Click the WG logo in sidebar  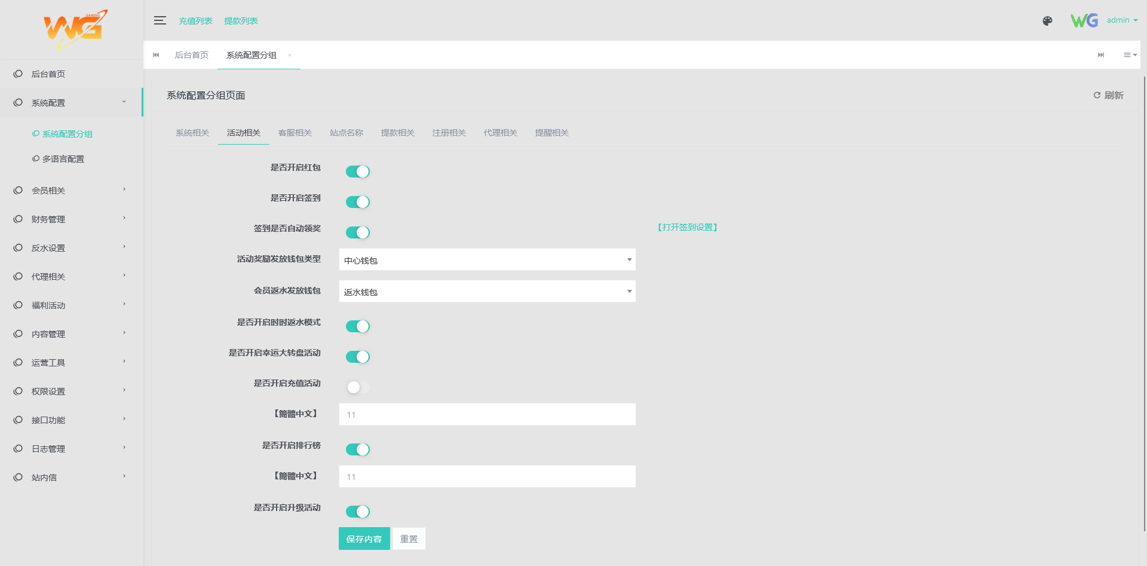[75, 29]
